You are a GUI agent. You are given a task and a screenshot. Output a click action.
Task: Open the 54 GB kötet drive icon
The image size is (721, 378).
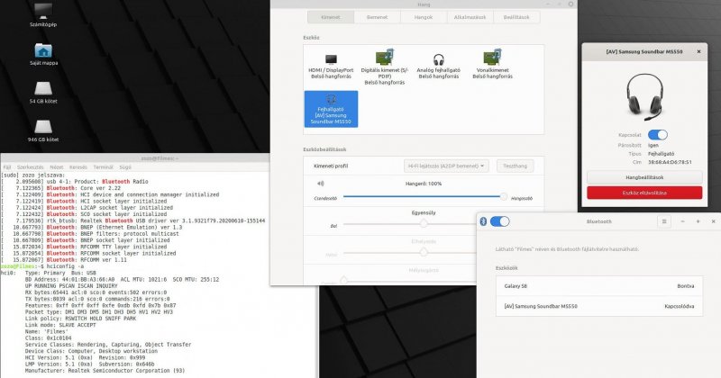(x=43, y=92)
